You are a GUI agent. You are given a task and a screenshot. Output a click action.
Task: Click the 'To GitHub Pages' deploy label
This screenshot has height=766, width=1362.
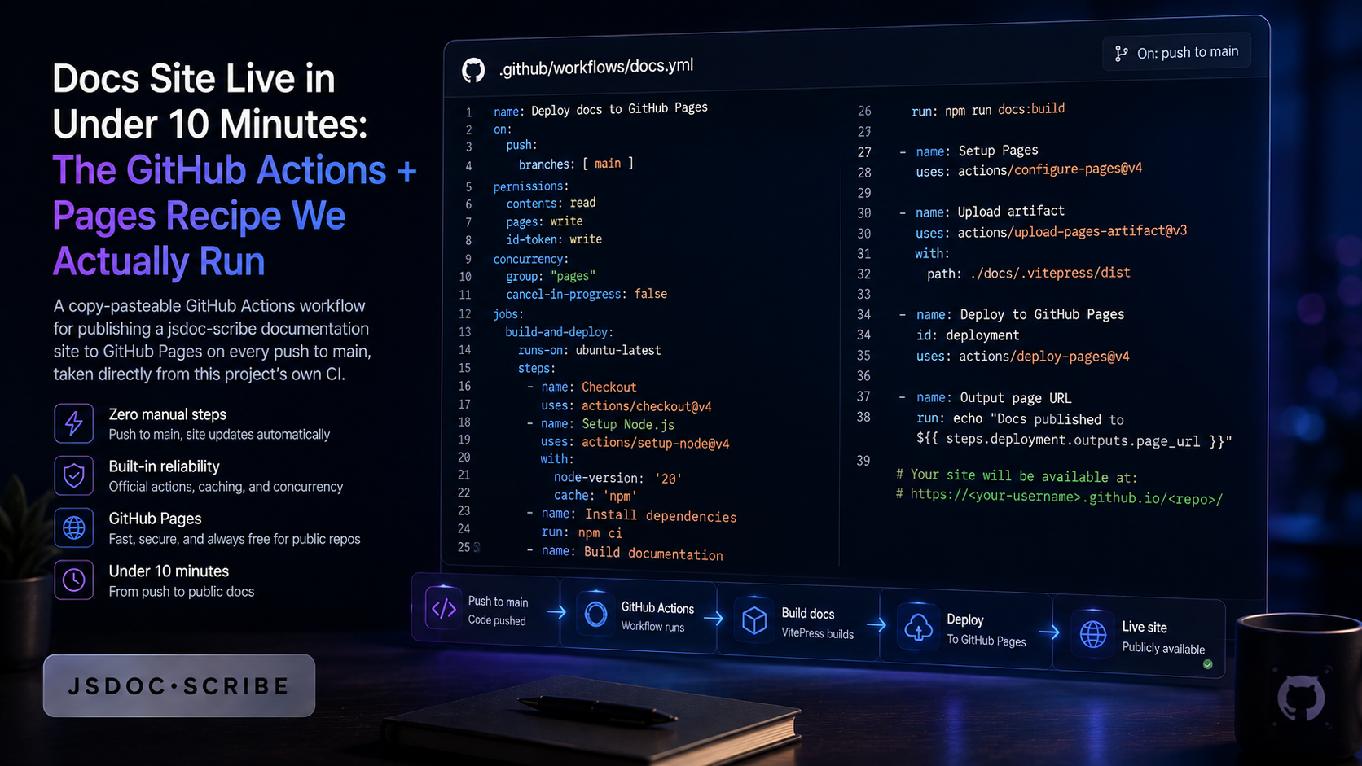point(986,641)
